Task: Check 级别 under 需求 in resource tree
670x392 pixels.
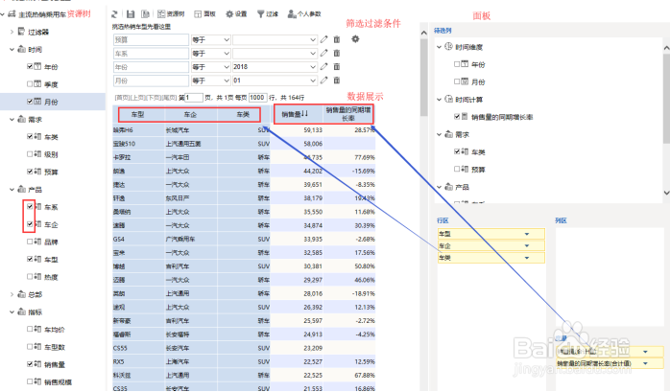Action: pyautogui.click(x=30, y=154)
